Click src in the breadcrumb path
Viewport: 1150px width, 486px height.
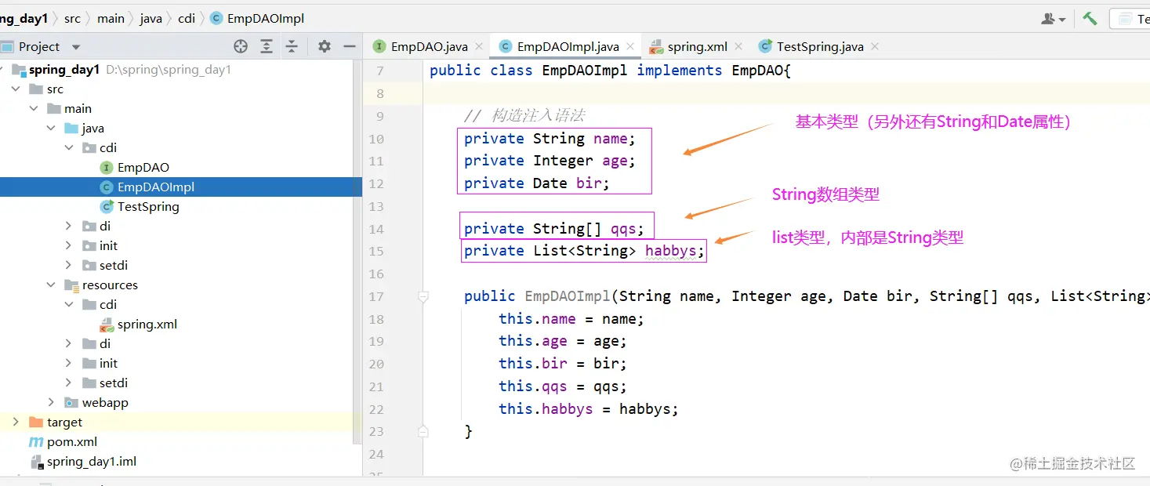[x=72, y=18]
